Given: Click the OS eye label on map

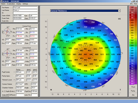Looking at the screenshot, I should click(x=119, y=19).
